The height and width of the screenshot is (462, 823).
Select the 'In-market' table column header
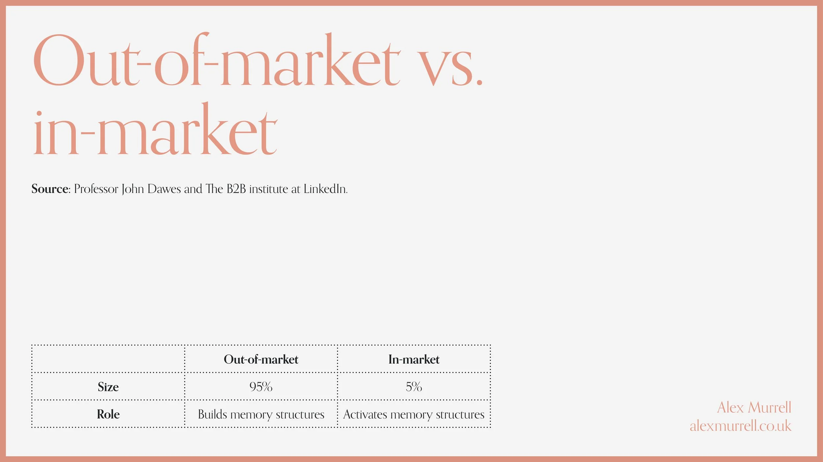click(414, 359)
